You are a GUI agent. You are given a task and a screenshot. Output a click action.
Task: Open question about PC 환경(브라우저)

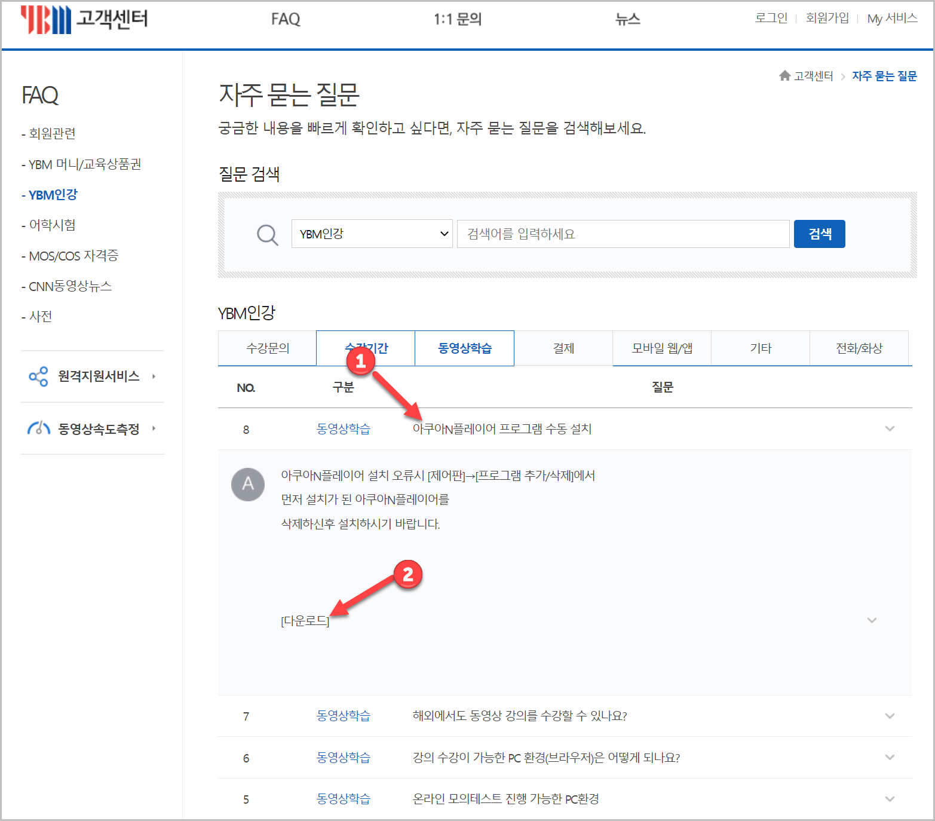click(x=546, y=758)
